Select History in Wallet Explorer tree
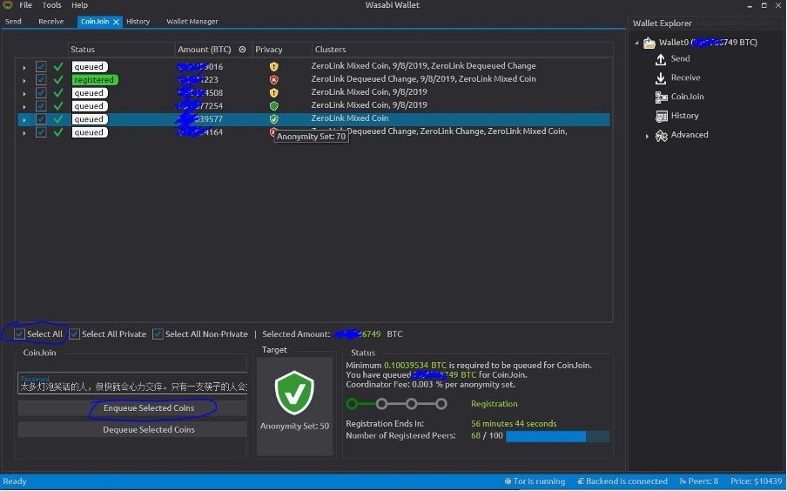This screenshot has height=491, width=787. click(684, 116)
